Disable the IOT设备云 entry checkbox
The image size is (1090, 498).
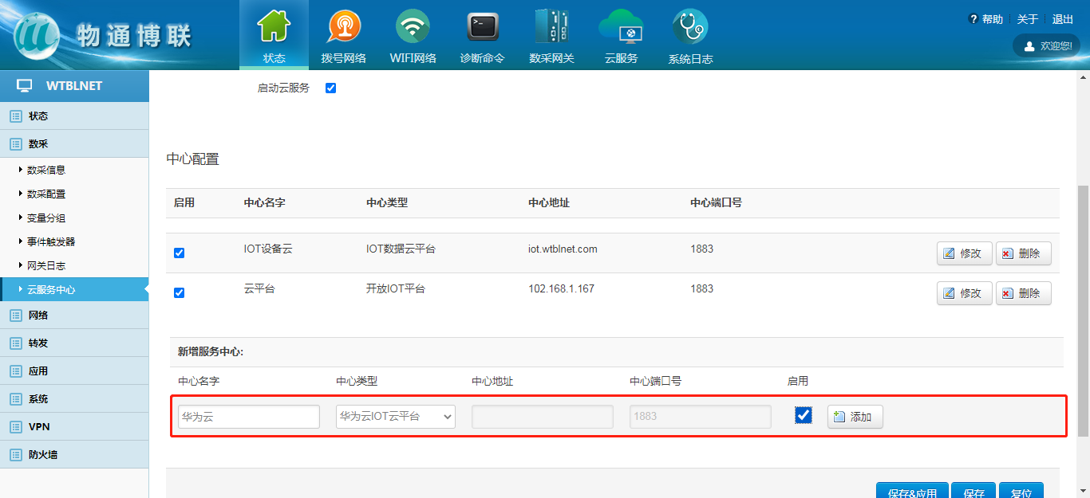(x=179, y=252)
